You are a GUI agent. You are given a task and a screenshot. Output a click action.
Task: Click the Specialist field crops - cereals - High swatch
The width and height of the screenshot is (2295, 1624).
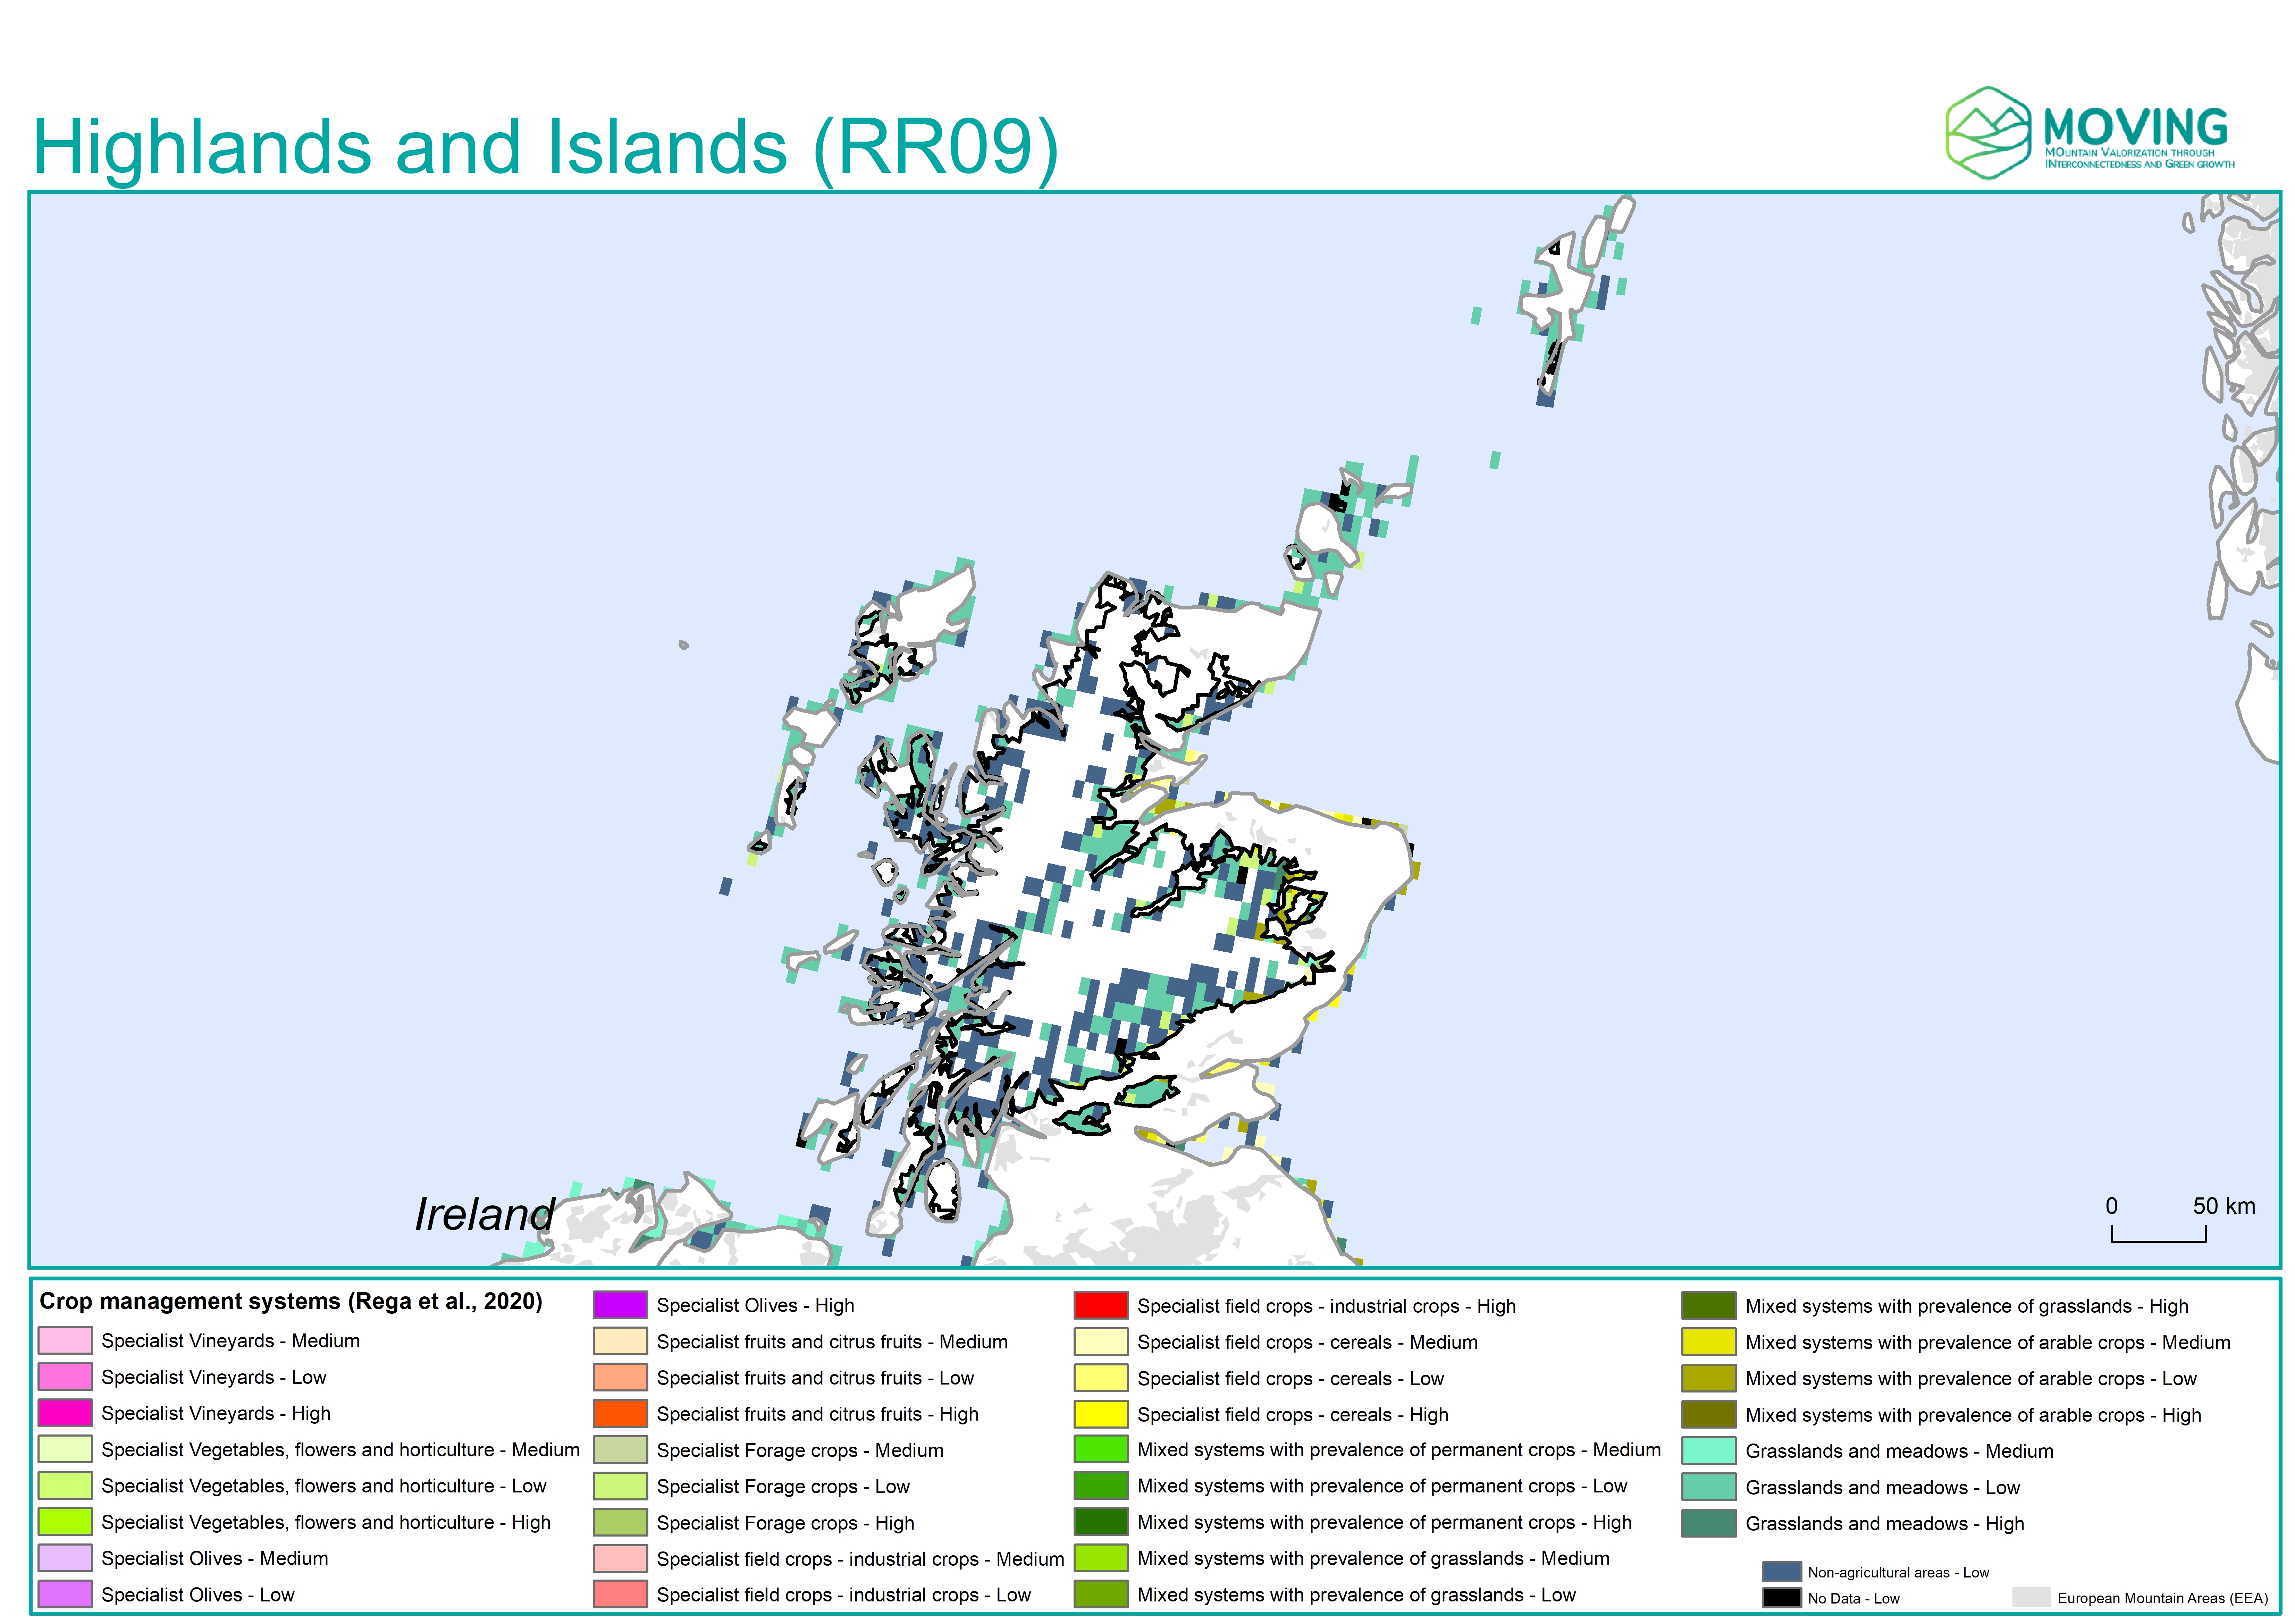pos(1101,1414)
